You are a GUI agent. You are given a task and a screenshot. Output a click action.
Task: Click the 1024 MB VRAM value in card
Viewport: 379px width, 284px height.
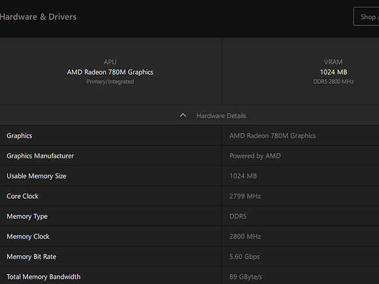point(333,72)
